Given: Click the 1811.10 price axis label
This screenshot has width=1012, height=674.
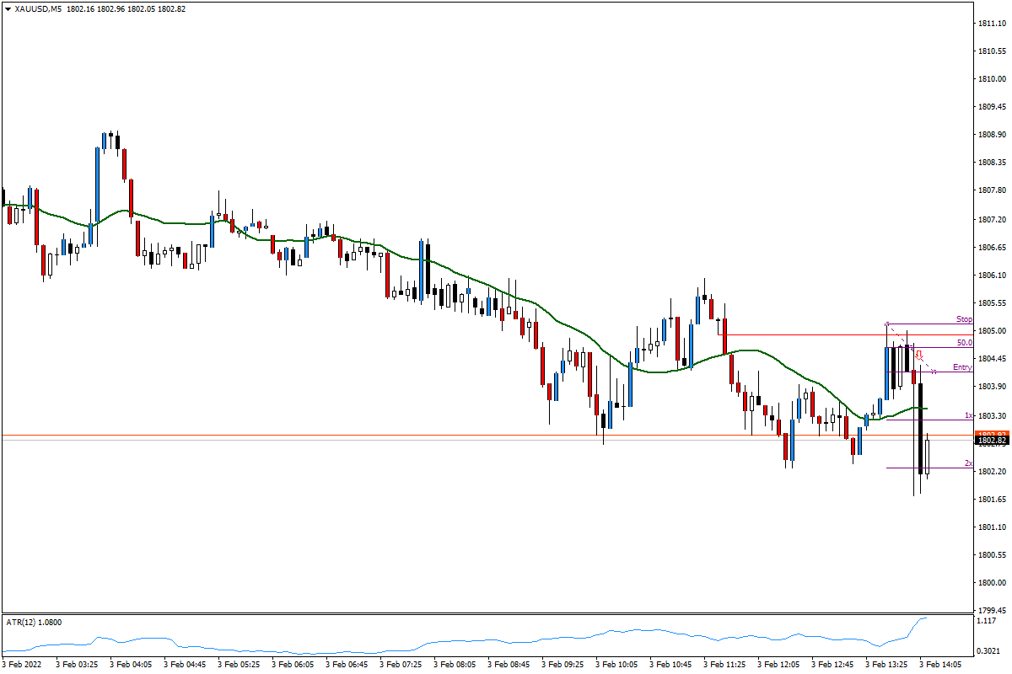Looking at the screenshot, I should pos(992,24).
